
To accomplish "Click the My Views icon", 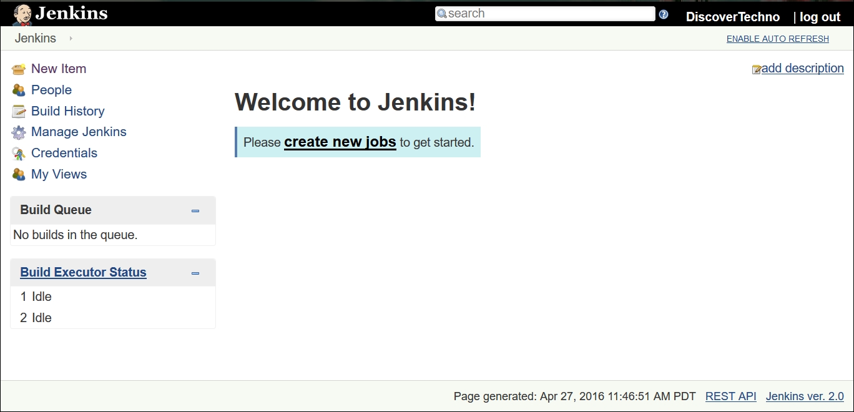I will click(19, 175).
